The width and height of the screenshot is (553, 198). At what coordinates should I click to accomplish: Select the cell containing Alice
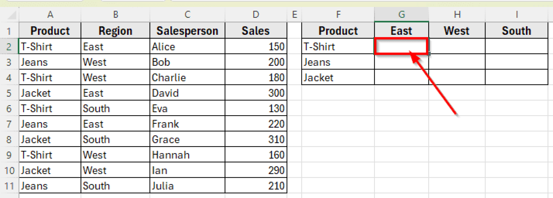(x=187, y=46)
